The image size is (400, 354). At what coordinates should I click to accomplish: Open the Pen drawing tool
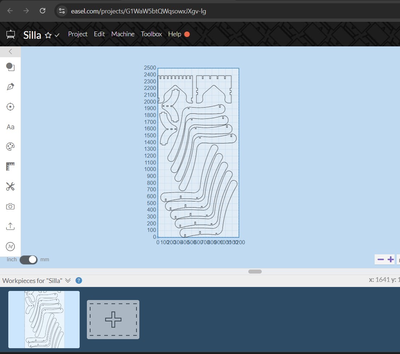click(x=10, y=87)
